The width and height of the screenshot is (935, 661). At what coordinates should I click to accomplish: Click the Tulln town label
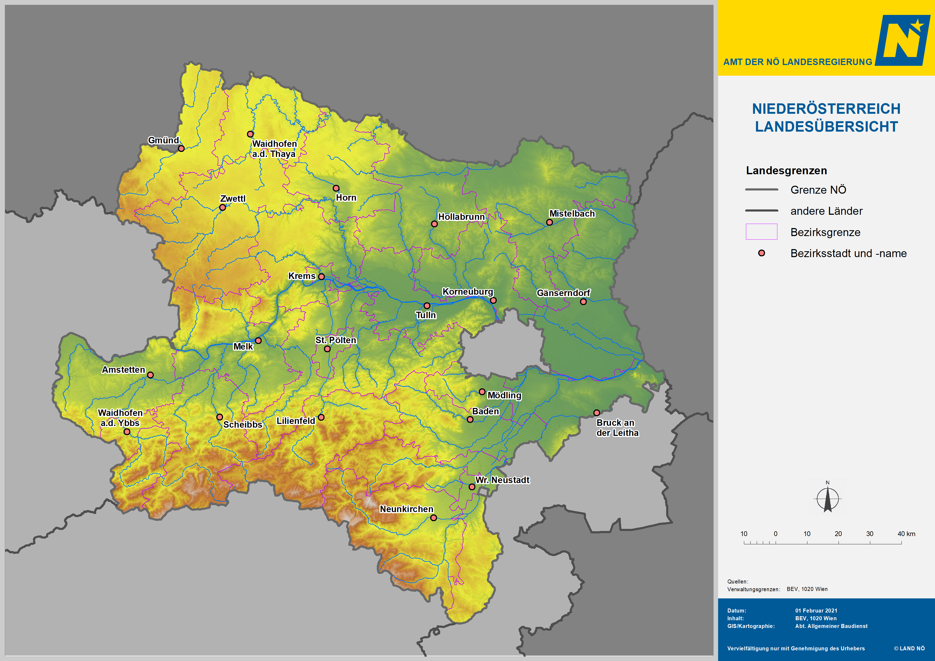tap(426, 315)
